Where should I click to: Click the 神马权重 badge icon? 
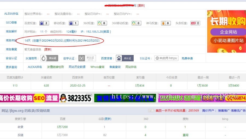[x=166, y=23]
